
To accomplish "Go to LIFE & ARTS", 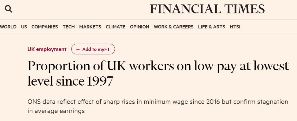I will click(212, 27).
